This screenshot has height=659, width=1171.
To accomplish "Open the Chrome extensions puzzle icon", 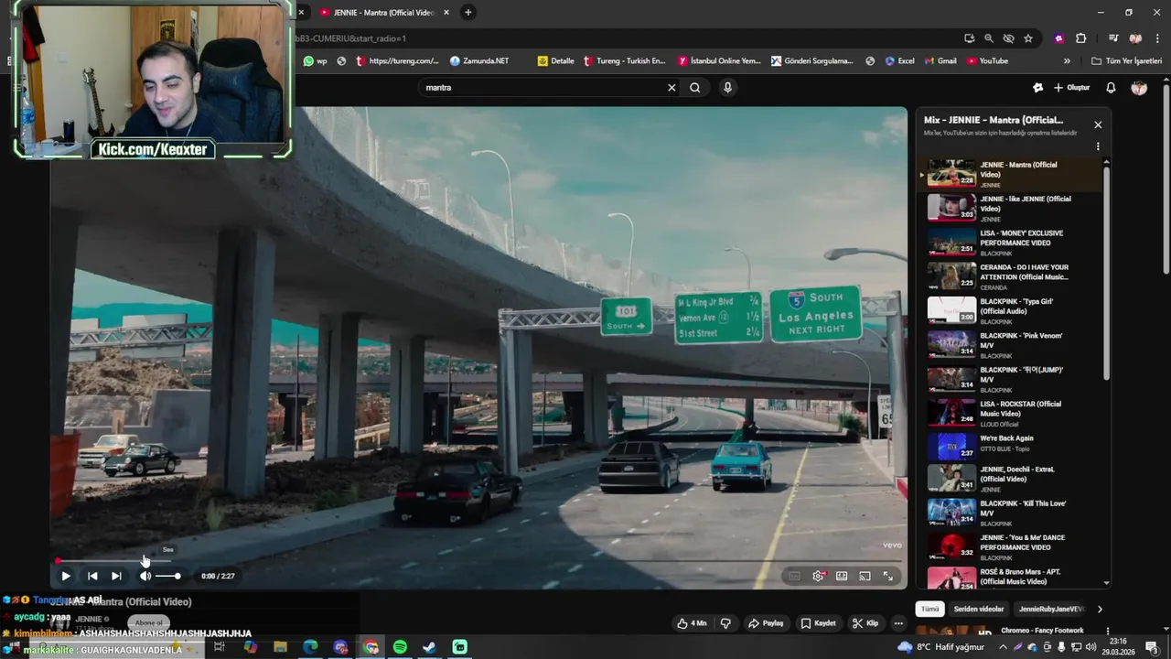I will point(1080,38).
